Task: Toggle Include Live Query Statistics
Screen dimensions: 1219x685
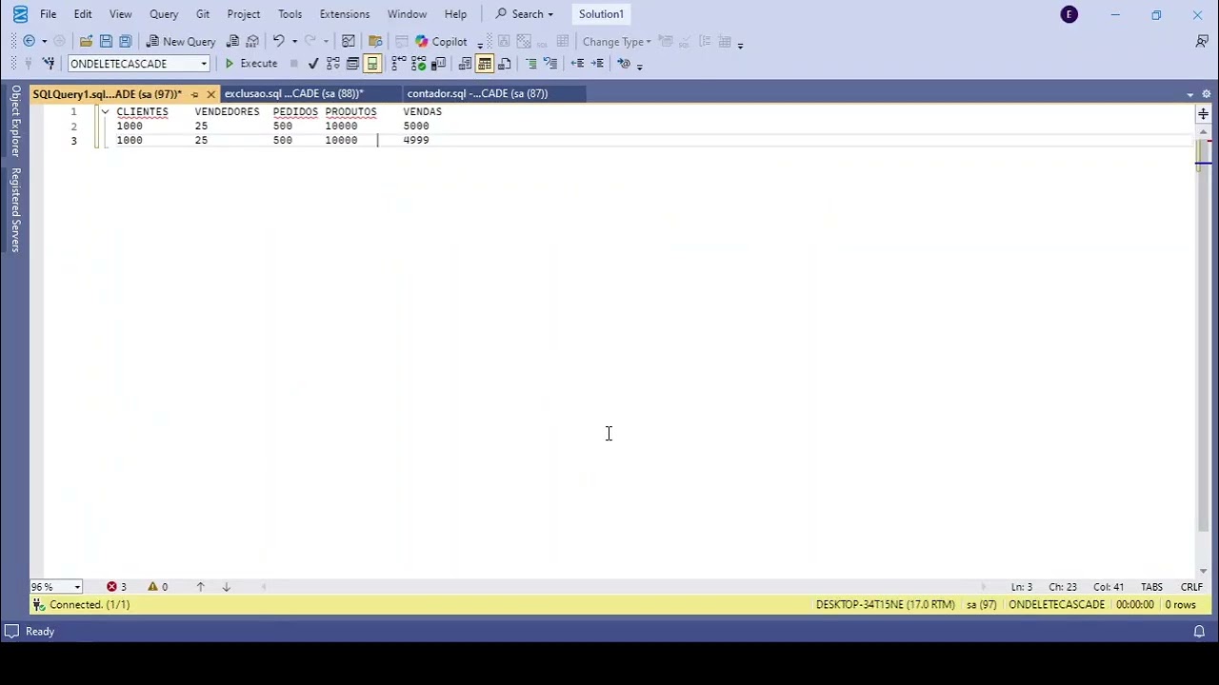Action: [x=418, y=63]
